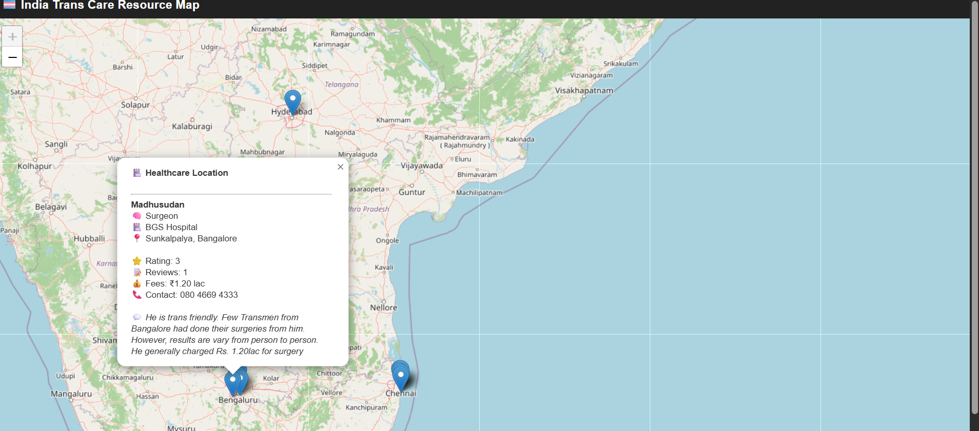Click the Kolhapur city label
Screen dimensions: 979x431
coord(35,166)
